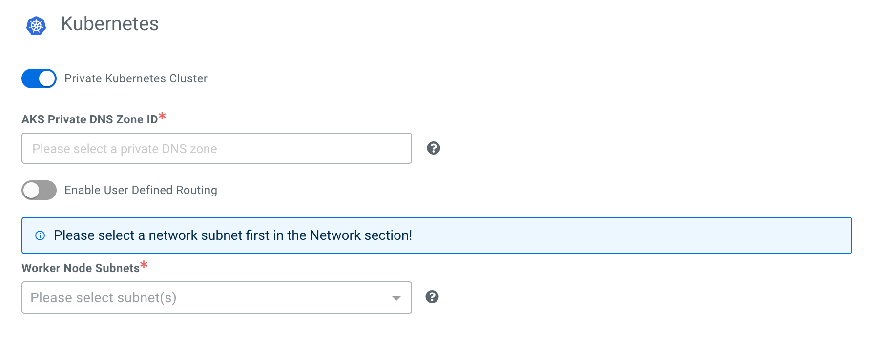Click the question mark next to subnet selector
Image resolution: width=874 pixels, height=353 pixels.
pyautogui.click(x=433, y=296)
